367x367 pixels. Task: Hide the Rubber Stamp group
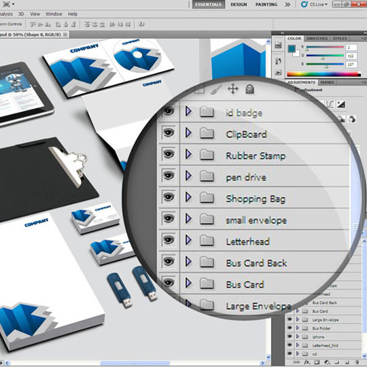(x=169, y=154)
